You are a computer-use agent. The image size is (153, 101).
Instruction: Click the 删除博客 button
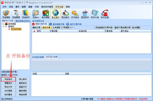[23, 91]
